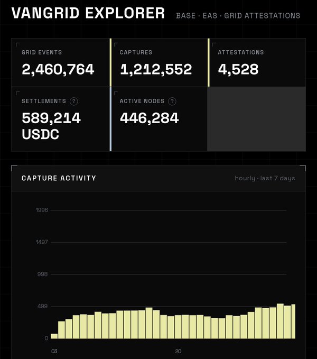Click the 998 y-axis label
Image resolution: width=317 pixels, height=359 pixels.
[43, 274]
